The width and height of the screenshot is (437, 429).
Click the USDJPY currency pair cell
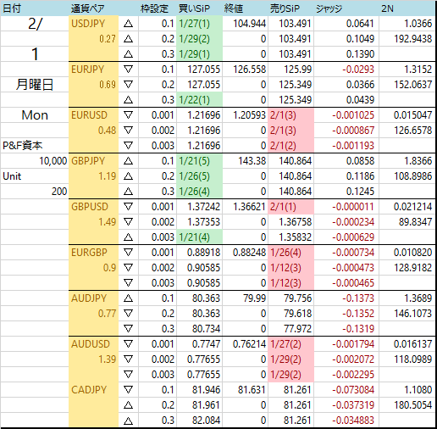pyautogui.click(x=93, y=24)
